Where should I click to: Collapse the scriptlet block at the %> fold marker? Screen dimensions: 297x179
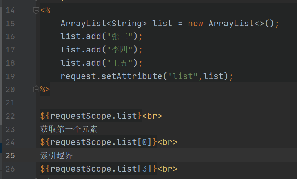pos(36,89)
